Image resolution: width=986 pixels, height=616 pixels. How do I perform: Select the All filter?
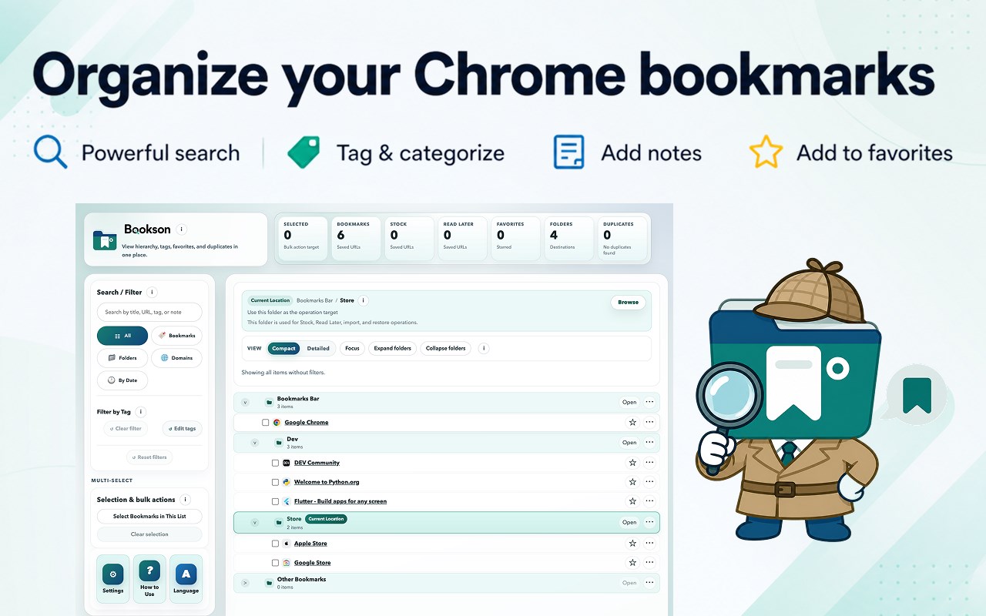coord(122,336)
